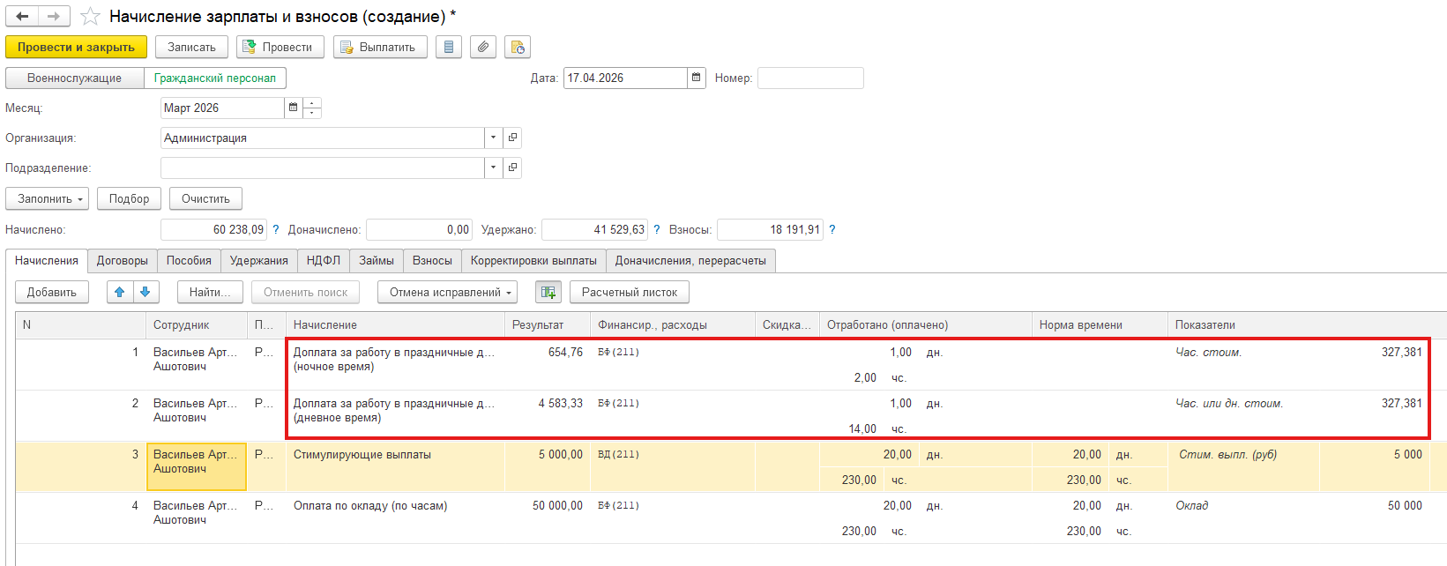Viewport: 1447px width, 566px height.
Task: Click Добавить button
Action: coord(52,292)
